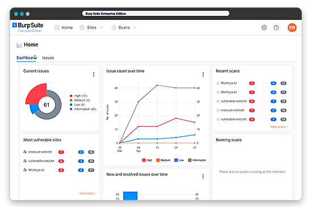
Task: Follow the View scans link
Action: click(279, 127)
